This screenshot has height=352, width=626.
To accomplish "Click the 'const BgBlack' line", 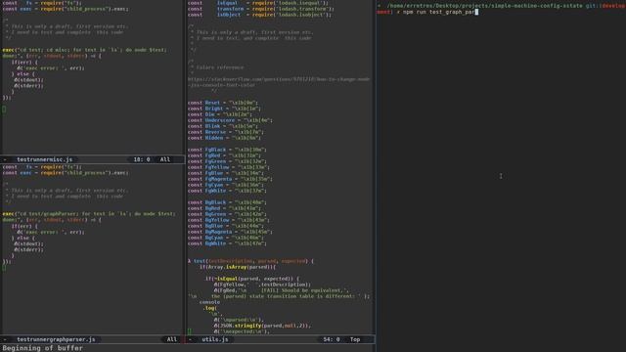I will pyautogui.click(x=227, y=202).
